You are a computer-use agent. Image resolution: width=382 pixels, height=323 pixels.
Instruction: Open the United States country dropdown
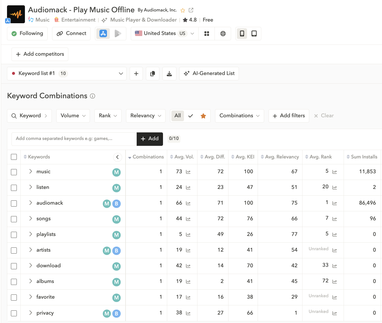pyautogui.click(x=165, y=34)
